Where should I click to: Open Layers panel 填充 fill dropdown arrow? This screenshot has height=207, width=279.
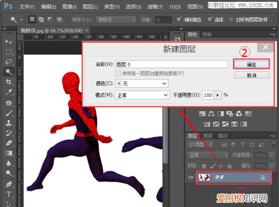tap(272, 166)
